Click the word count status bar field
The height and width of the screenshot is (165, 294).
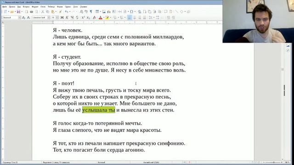(56, 162)
